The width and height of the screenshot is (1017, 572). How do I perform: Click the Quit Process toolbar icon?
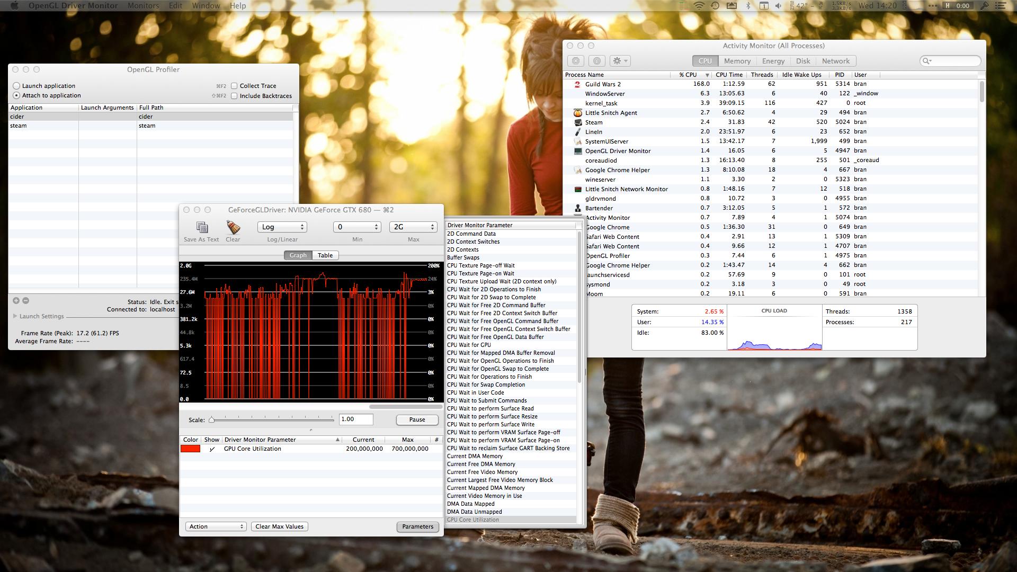pos(577,61)
